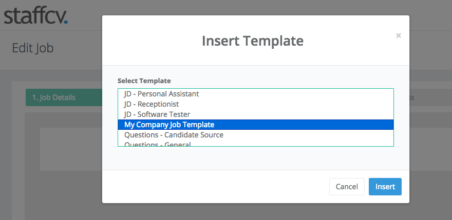
Task: Select My Company Job Template entry
Action: 256,125
